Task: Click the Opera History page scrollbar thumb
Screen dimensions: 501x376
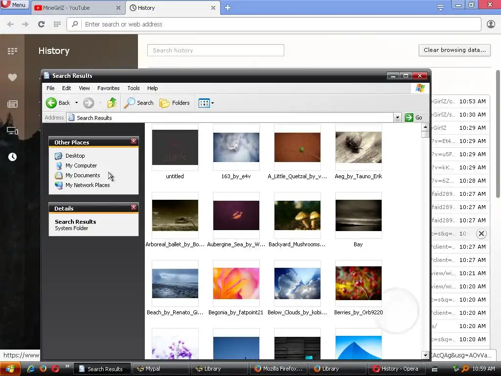Action: tap(498, 134)
